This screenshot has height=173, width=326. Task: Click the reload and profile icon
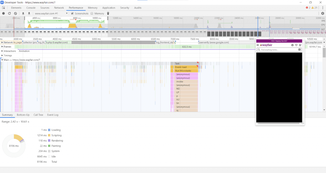10,13
